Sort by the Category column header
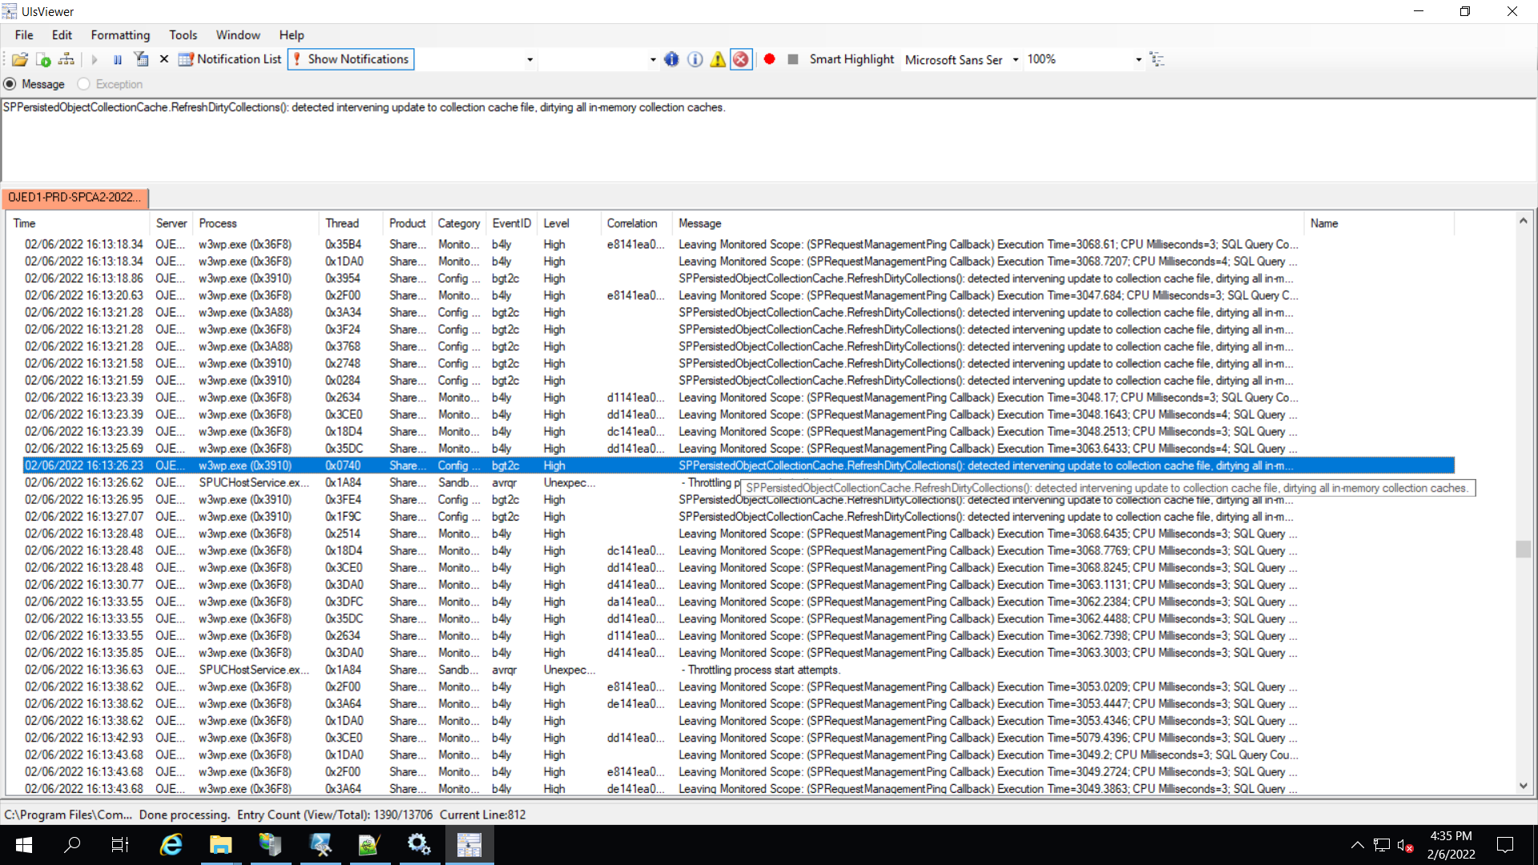1538x865 pixels. (459, 223)
